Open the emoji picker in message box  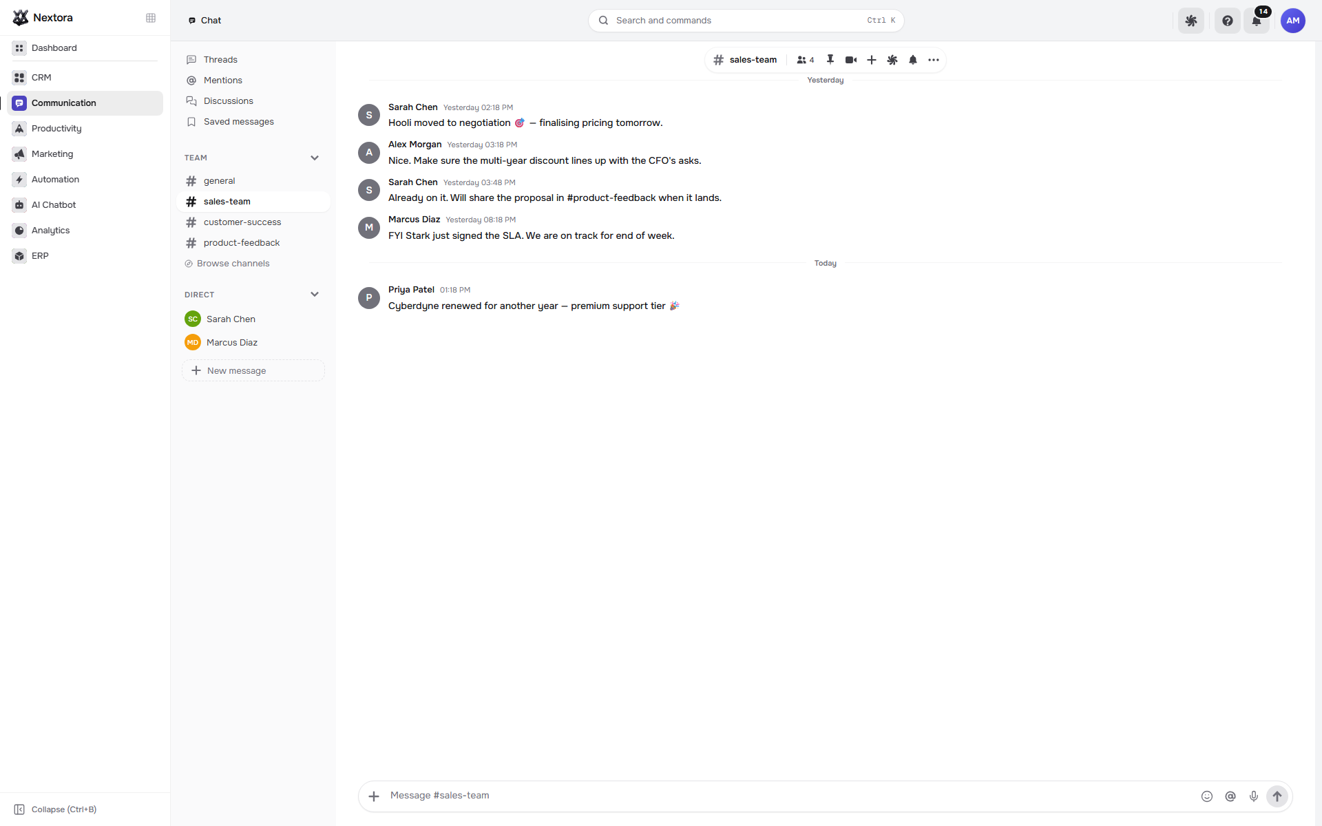point(1207,796)
